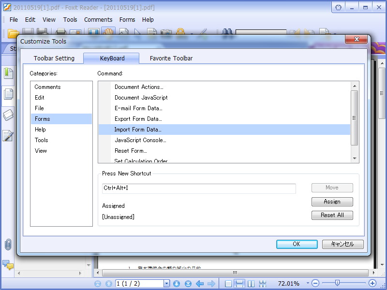
Task: Click the binoculars Find icon
Action: (227, 32)
